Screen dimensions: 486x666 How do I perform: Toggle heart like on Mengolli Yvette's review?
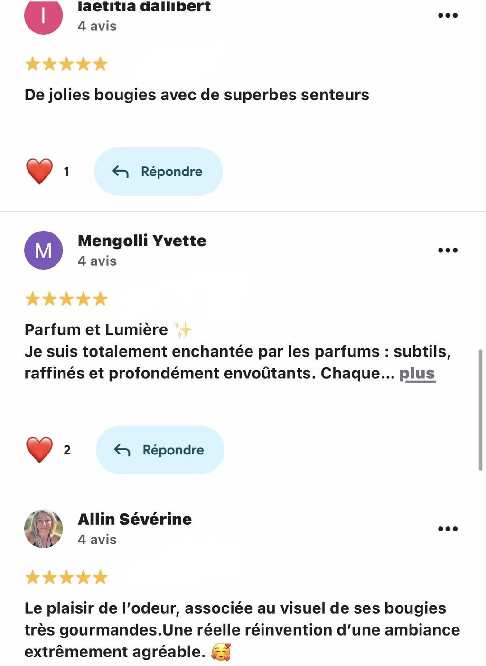pyautogui.click(x=39, y=450)
